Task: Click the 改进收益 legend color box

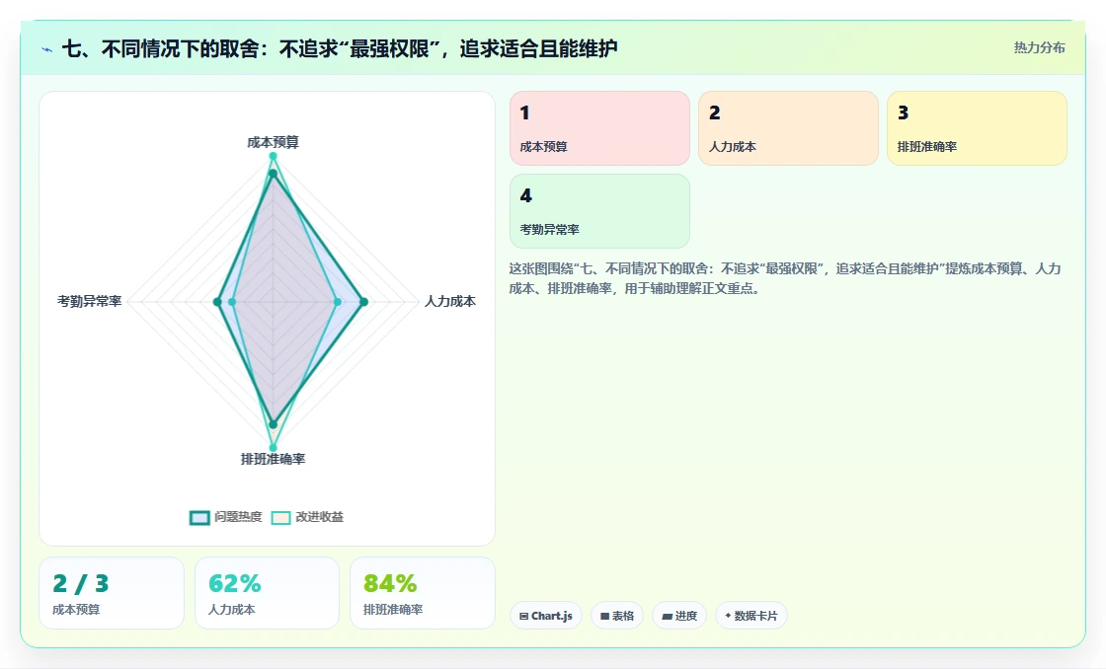Action: [x=280, y=517]
